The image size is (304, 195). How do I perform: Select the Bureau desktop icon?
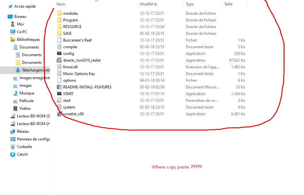[10, 17]
